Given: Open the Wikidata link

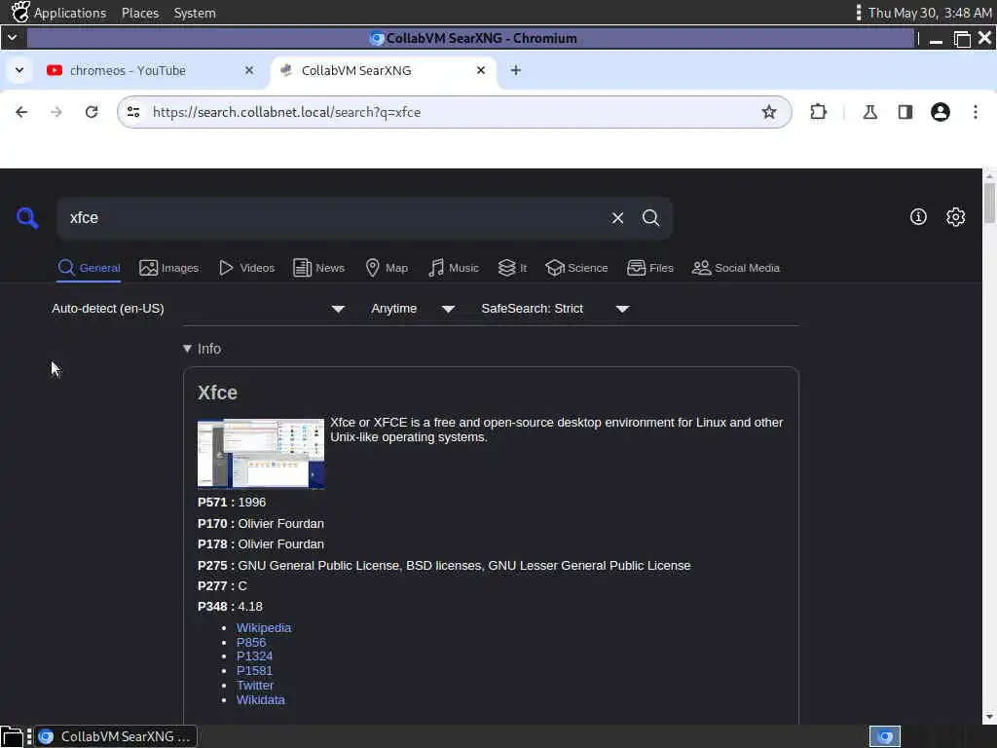Looking at the screenshot, I should point(261,700).
